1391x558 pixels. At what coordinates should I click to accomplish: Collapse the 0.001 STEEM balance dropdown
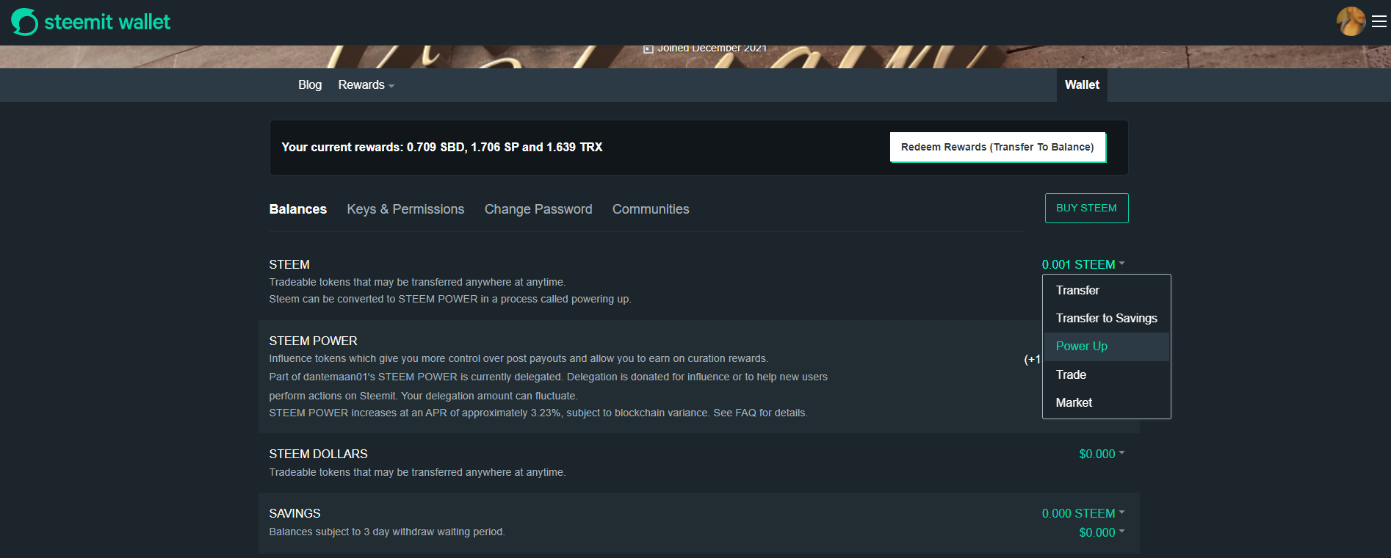click(x=1083, y=264)
